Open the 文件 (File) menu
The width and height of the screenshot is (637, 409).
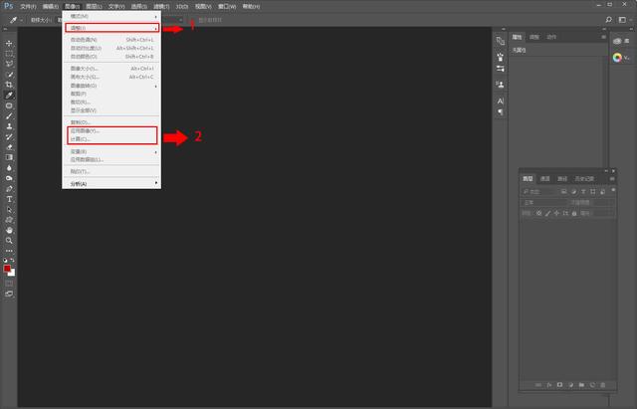point(28,7)
